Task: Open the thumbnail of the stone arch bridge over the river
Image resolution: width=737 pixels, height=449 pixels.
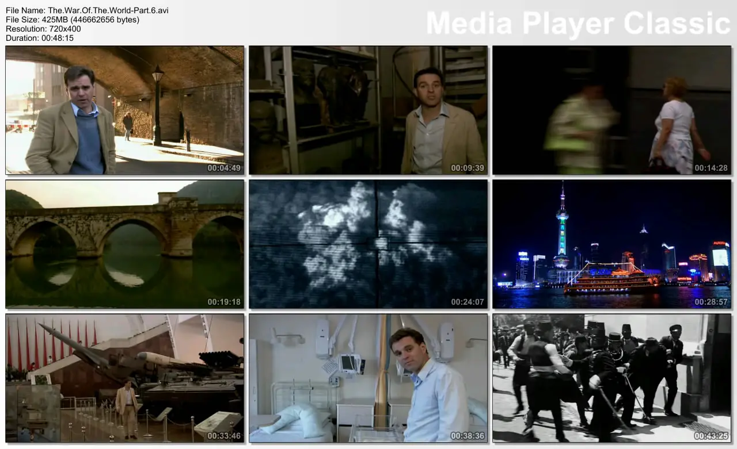Action: [125, 244]
